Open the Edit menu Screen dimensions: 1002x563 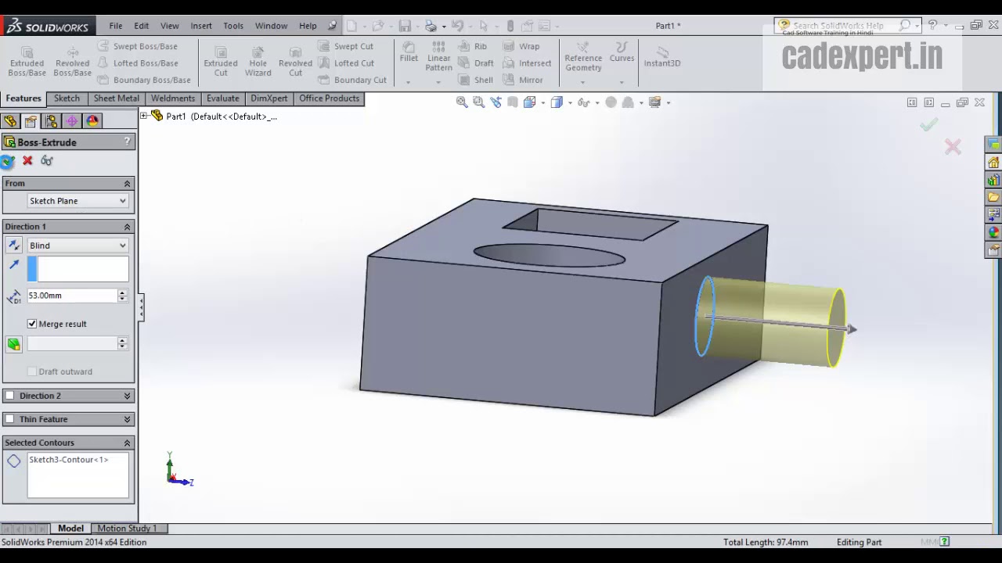click(x=141, y=26)
